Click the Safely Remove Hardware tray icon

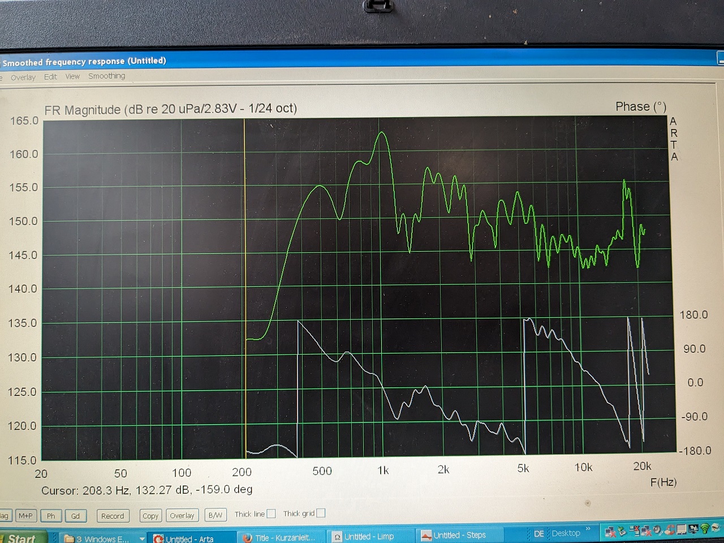(622, 531)
